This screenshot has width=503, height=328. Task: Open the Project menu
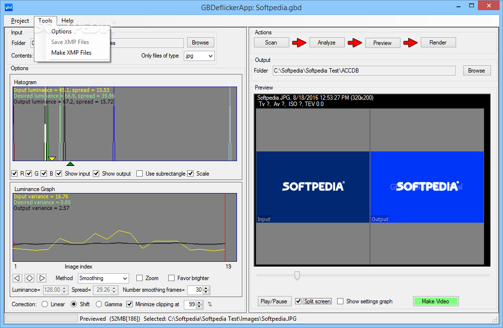click(20, 20)
